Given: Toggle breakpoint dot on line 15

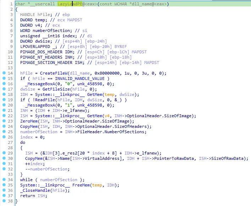Looking at the screenshot, I should [4, 78].
